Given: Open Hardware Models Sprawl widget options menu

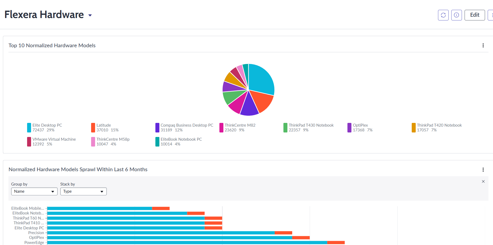Looking at the screenshot, I should tap(483, 170).
